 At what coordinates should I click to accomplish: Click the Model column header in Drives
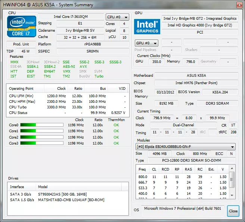(x=78, y=187)
